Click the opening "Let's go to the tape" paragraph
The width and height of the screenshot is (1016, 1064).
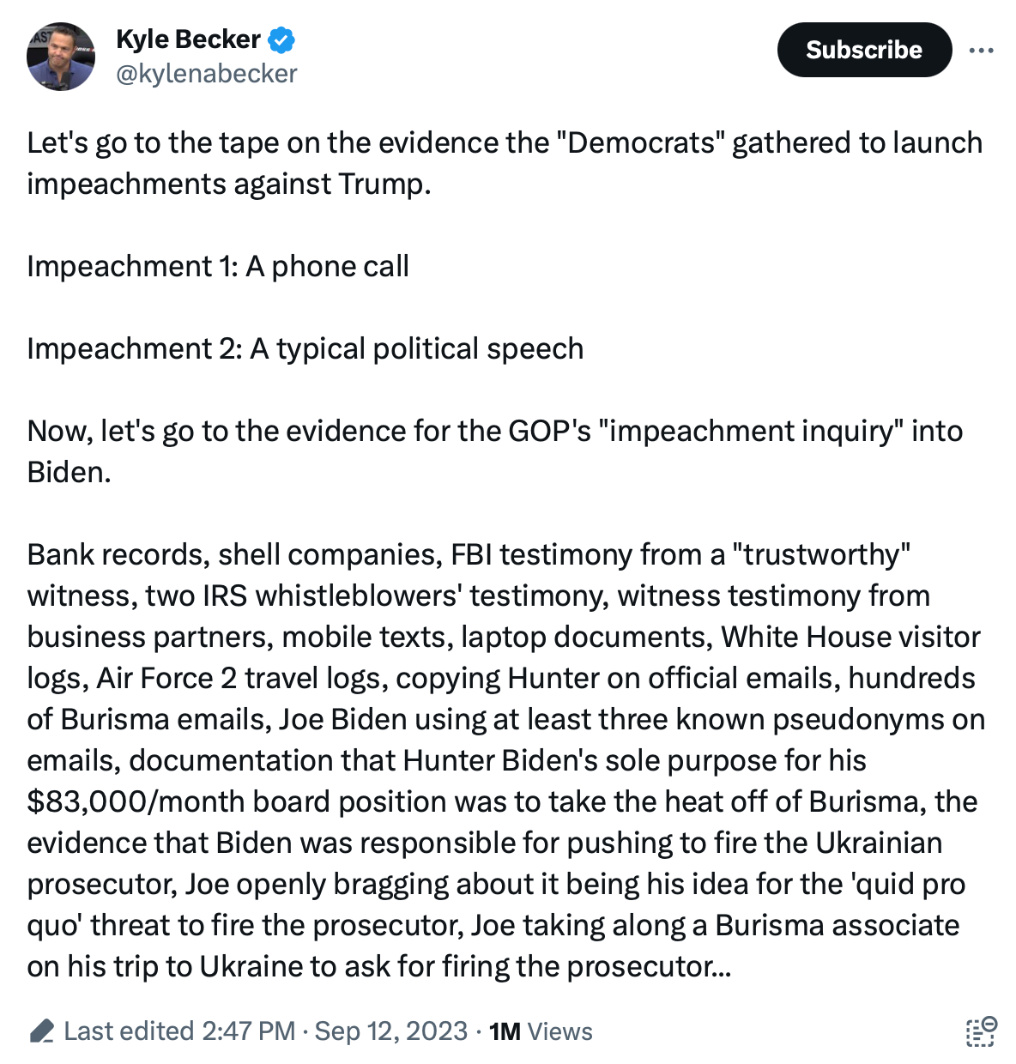tap(505, 163)
